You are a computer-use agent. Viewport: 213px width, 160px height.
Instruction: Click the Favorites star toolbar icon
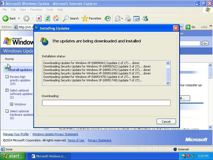pos(85,18)
